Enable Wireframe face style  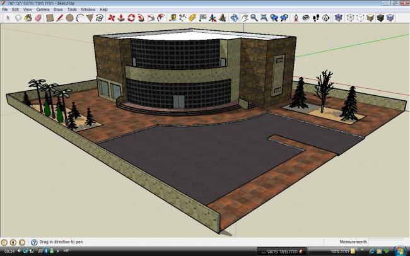click(x=349, y=18)
